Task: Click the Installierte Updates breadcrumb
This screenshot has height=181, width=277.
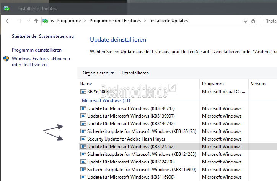Action: (168, 21)
